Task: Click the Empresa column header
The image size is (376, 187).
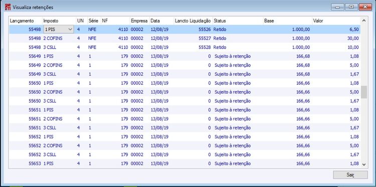Action: 139,21
